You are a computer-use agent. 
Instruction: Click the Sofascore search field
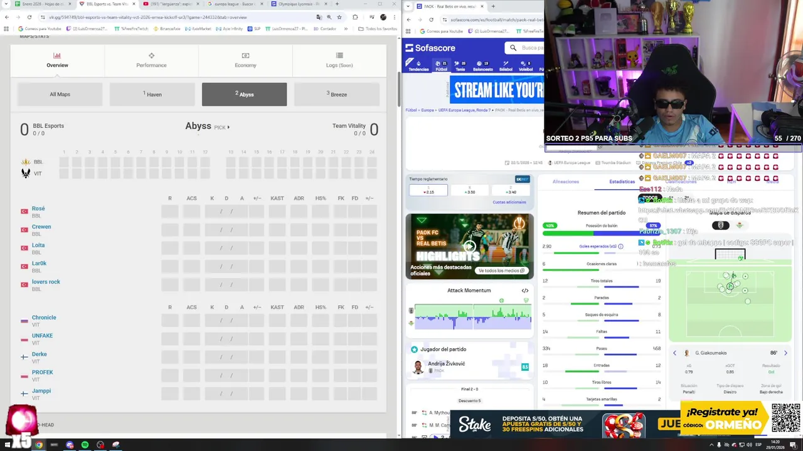[x=524, y=48]
